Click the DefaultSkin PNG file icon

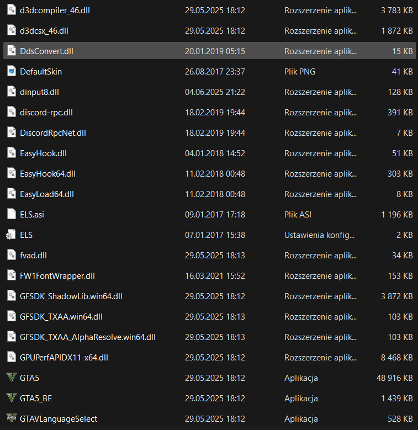pyautogui.click(x=11, y=71)
